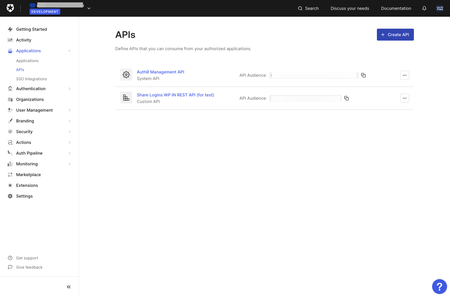This screenshot has width=450, height=297.
Task: Open SSO Integrations submenu item
Action: coord(32,79)
